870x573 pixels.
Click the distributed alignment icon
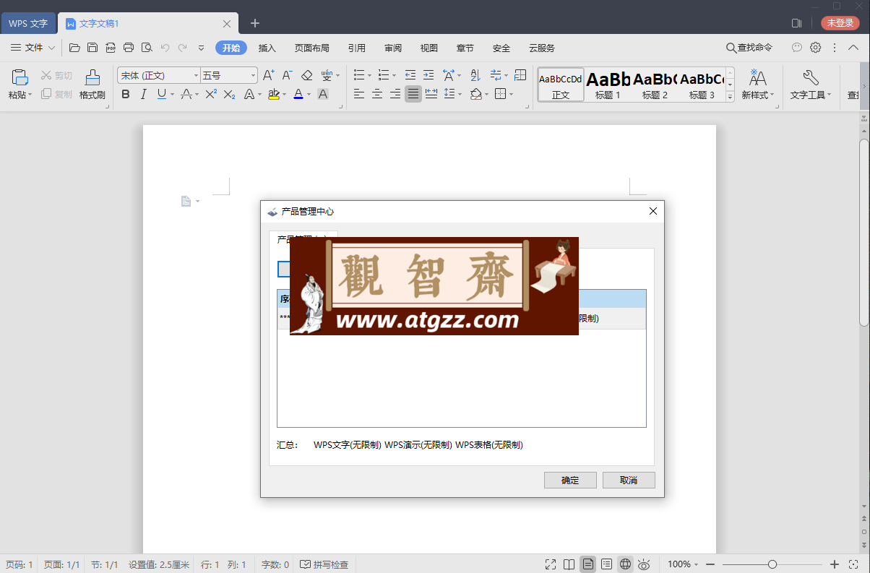pyautogui.click(x=431, y=94)
